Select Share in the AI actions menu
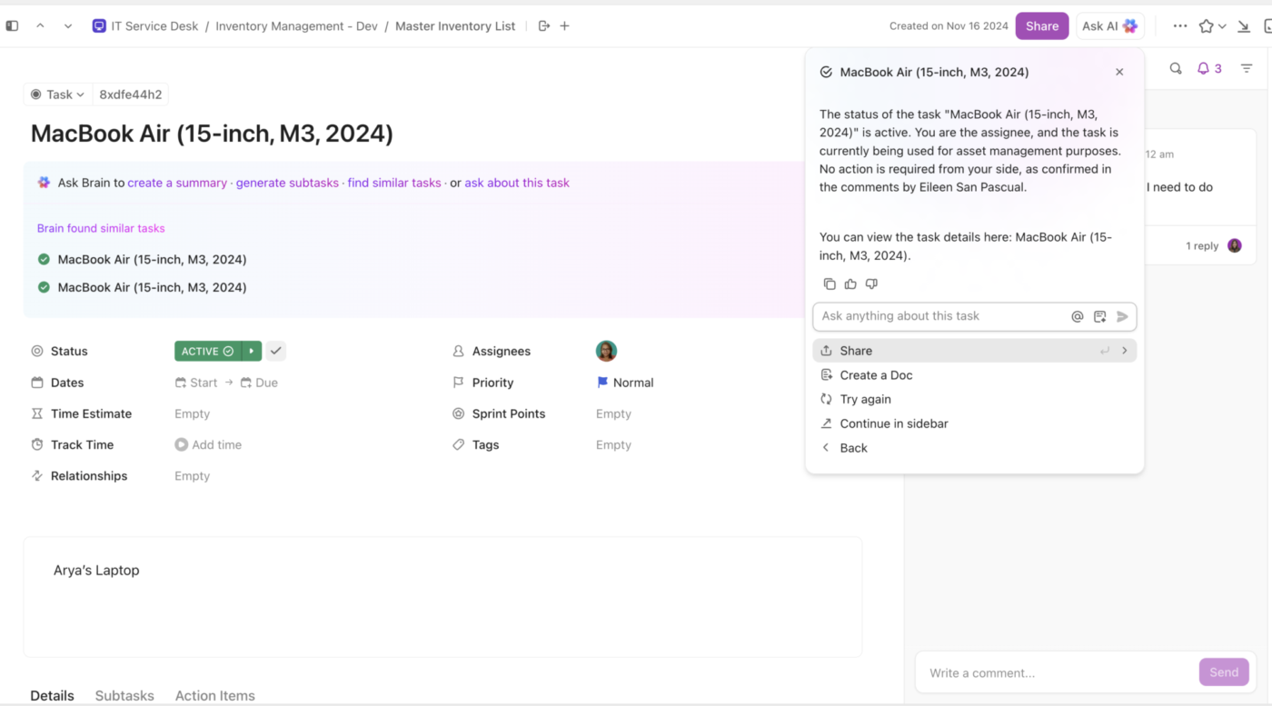The height and width of the screenshot is (706, 1272). tap(975, 351)
